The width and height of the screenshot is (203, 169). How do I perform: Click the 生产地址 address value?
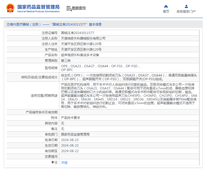pos(81,50)
